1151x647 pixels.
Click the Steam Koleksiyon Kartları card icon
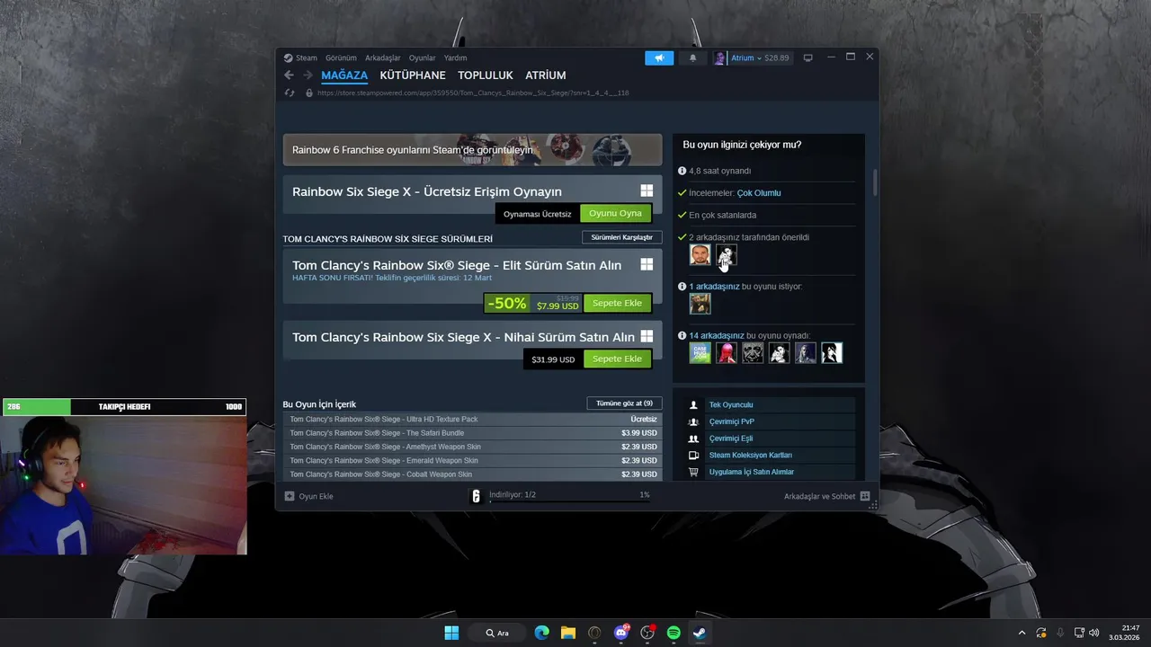point(693,455)
